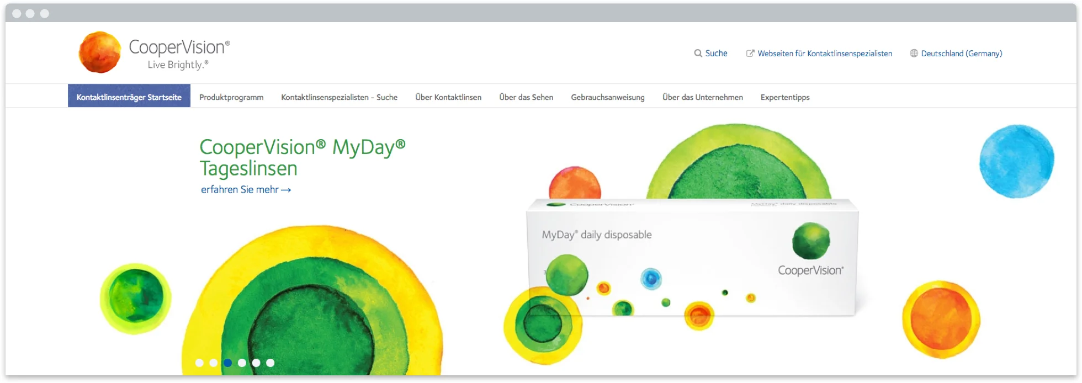The width and height of the screenshot is (1082, 383).
Task: Go to second carousel slide dot
Action: tap(214, 363)
